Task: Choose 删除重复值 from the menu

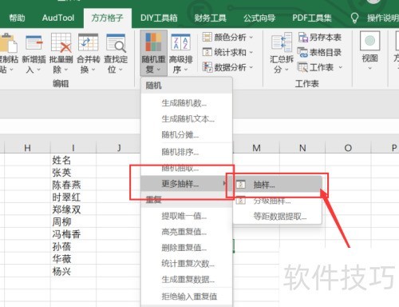Action: pyautogui.click(x=187, y=248)
